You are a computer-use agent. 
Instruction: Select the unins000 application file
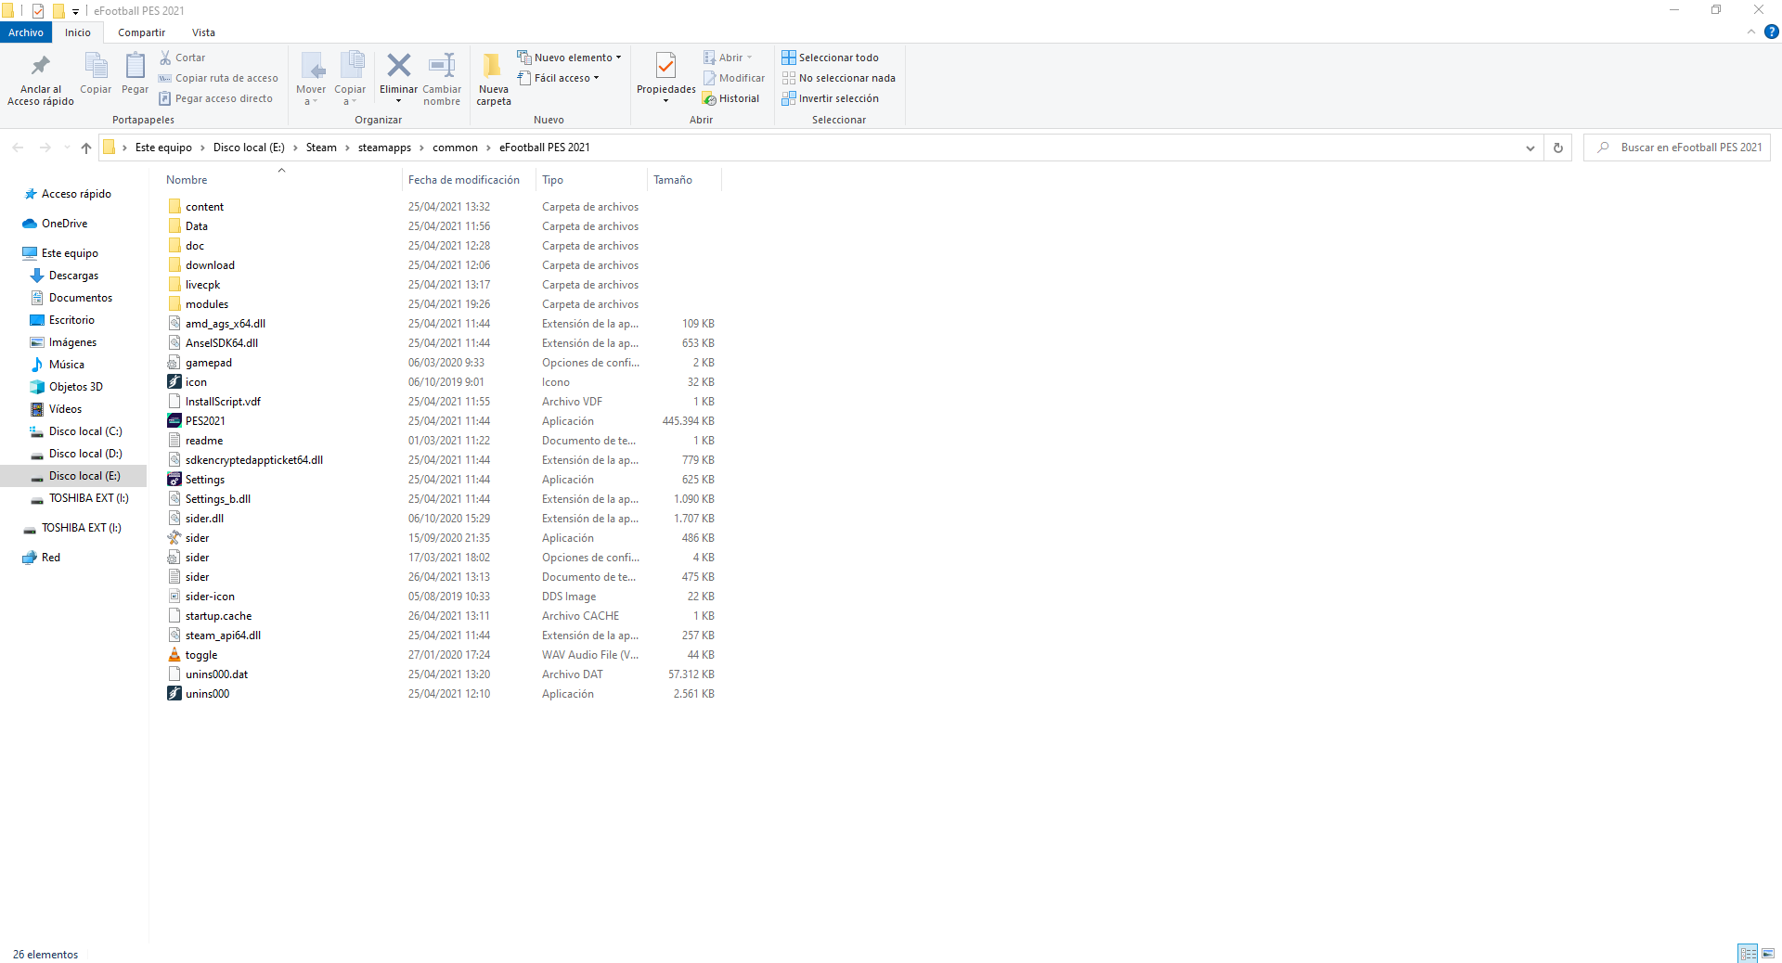[207, 694]
